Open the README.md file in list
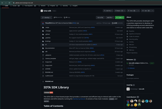This screenshot has height=109, width=162. coord(49,72)
